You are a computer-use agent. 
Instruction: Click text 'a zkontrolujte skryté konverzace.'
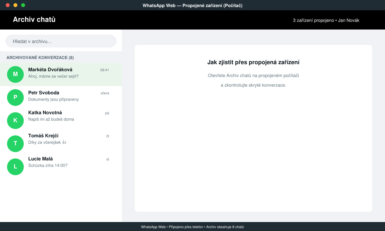tap(253, 85)
